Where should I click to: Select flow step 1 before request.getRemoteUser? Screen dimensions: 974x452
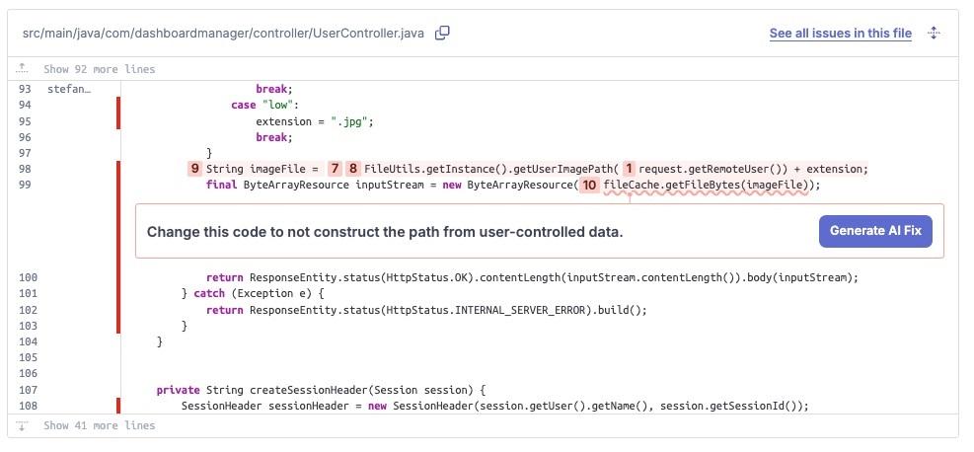[629, 169]
